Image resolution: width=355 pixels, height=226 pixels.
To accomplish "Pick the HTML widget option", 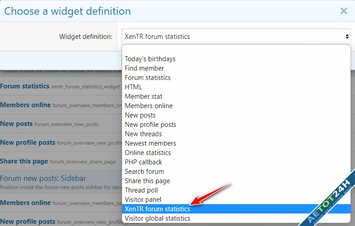I will (134, 87).
